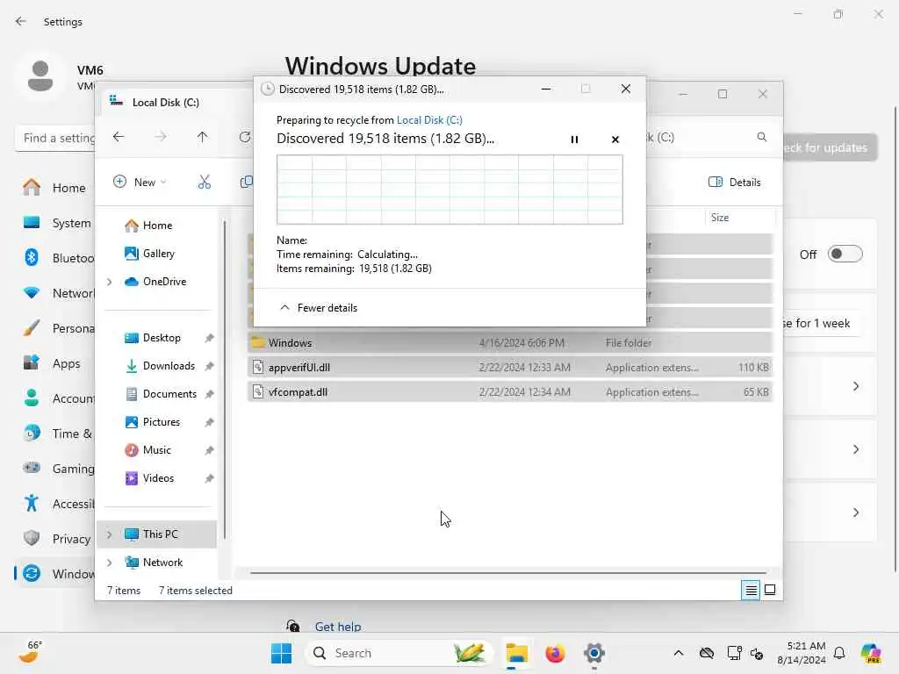
Task: Open network status tray icon
Action: pyautogui.click(x=733, y=653)
